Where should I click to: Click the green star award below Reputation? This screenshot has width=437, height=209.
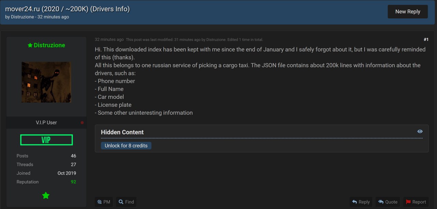46,195
